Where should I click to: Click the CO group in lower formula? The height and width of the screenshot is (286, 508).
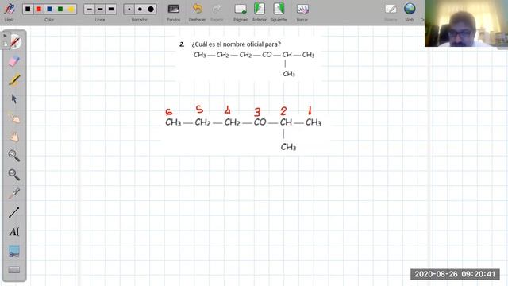260,122
